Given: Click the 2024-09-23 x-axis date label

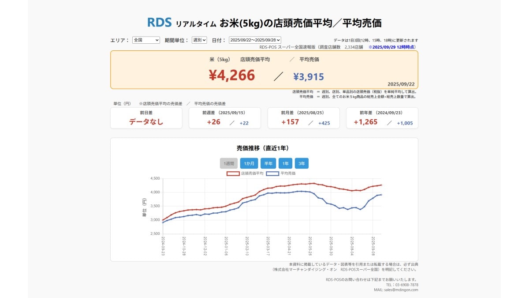Looking at the screenshot, I should click(163, 245).
